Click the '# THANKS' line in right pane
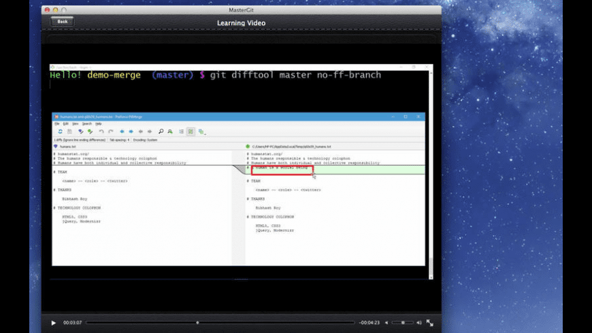 click(x=256, y=198)
